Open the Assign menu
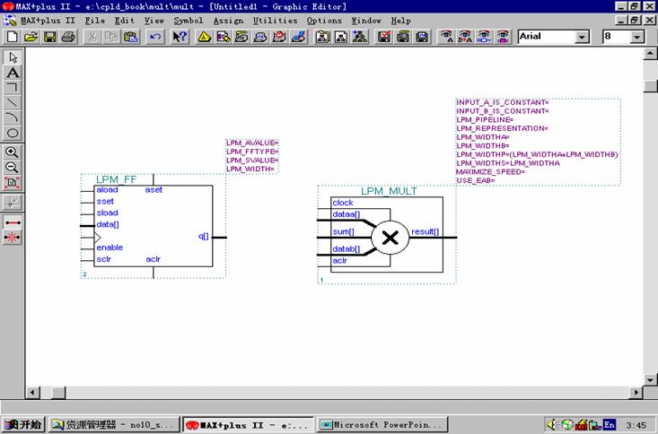The height and width of the screenshot is (434, 658). coord(228,20)
